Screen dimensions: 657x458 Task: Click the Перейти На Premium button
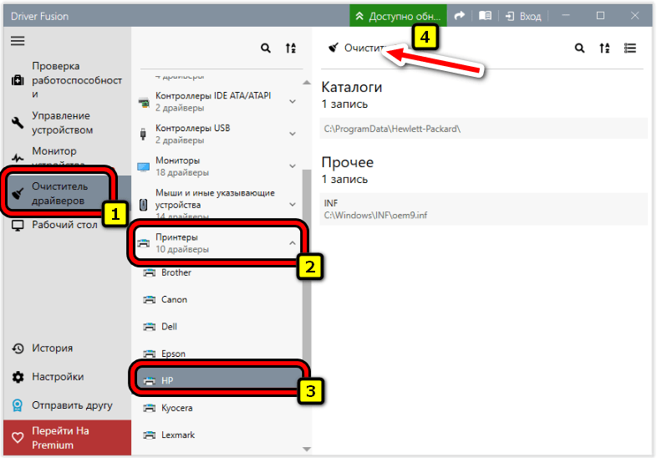point(65,438)
